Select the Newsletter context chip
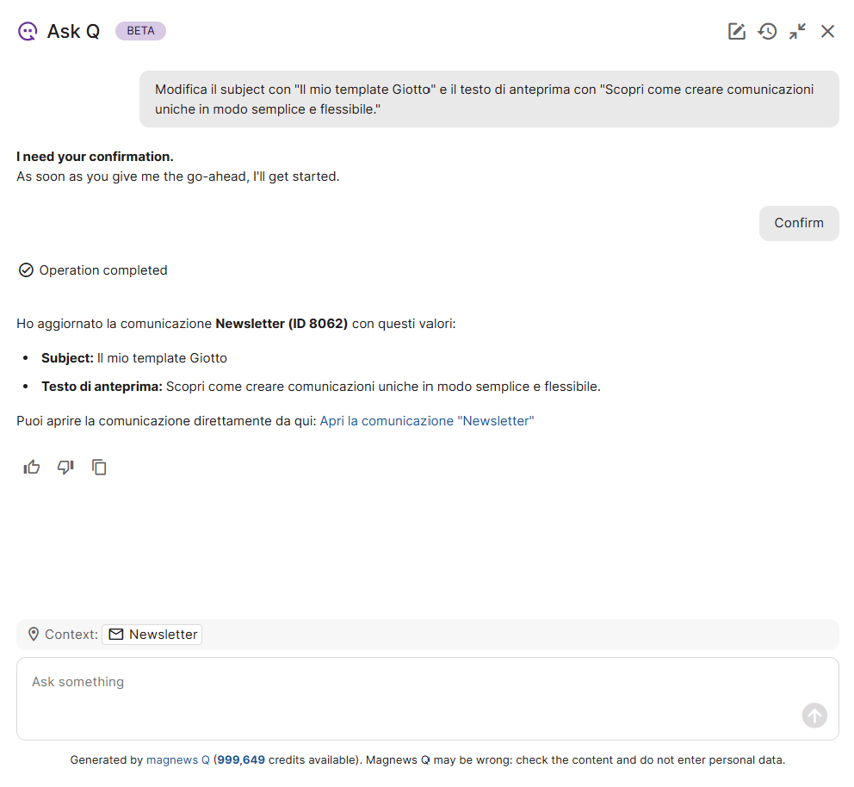The height and width of the screenshot is (787, 854). click(x=152, y=635)
